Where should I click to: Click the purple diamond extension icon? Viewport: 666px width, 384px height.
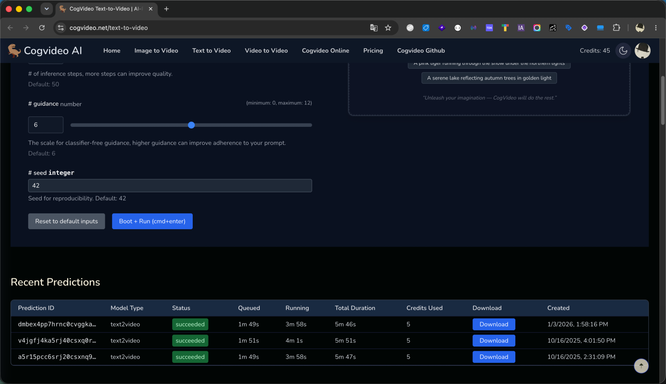coord(442,28)
